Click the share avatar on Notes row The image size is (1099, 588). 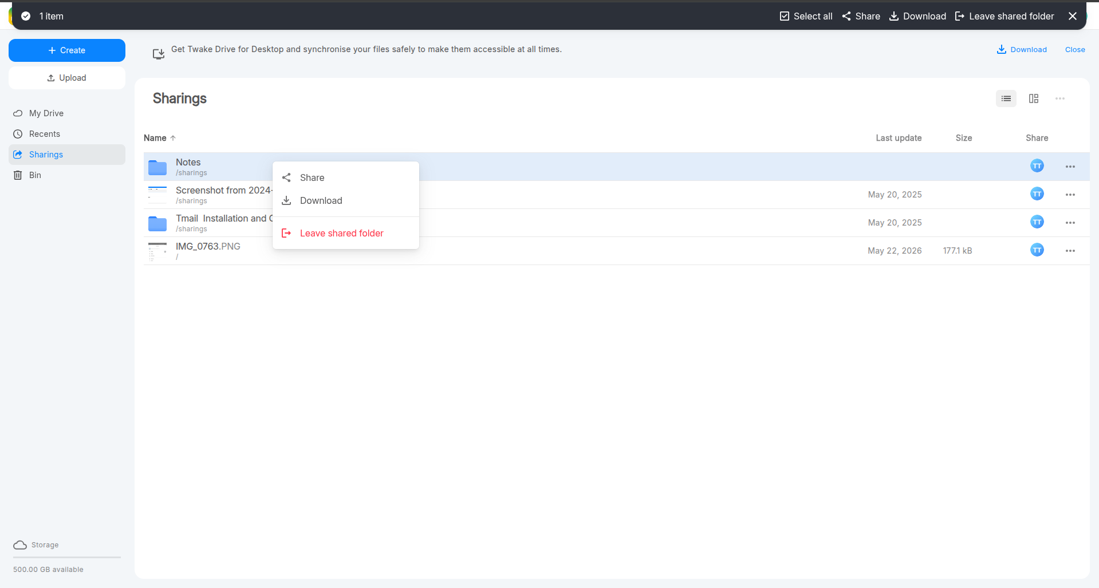(x=1037, y=166)
